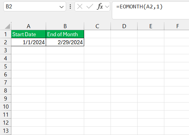Image resolution: width=189 pixels, height=135 pixels.
Task: Select row 1 header
Action: [x=6, y=34]
